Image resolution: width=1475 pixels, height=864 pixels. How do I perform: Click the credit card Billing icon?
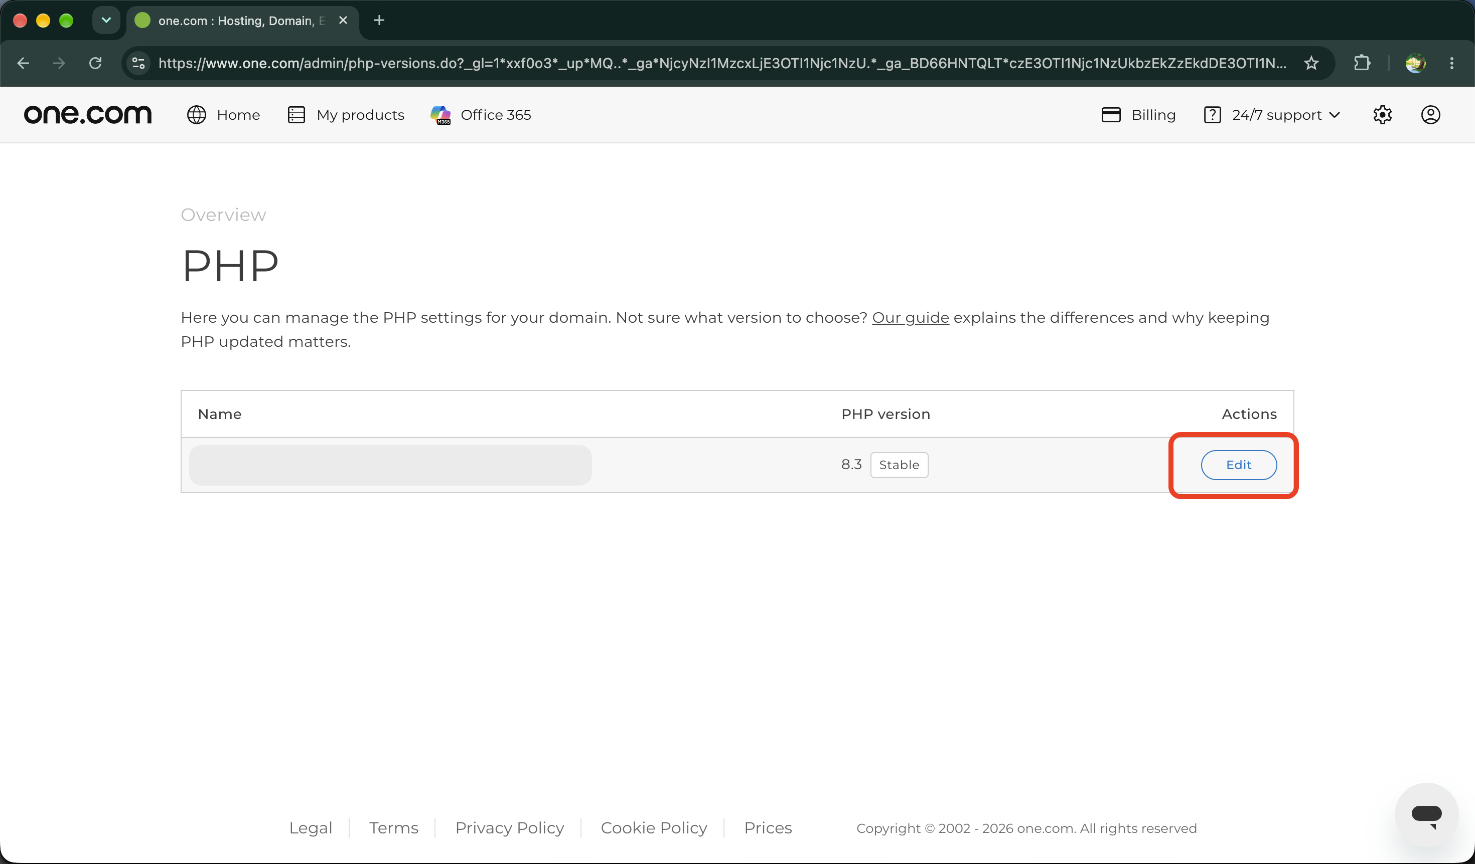click(1111, 115)
